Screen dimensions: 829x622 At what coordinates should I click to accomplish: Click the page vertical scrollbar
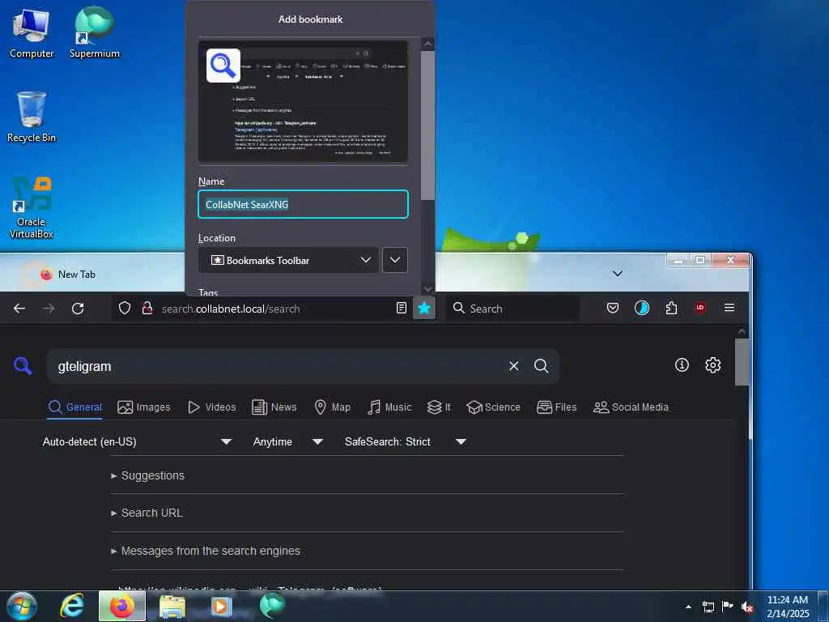click(742, 362)
